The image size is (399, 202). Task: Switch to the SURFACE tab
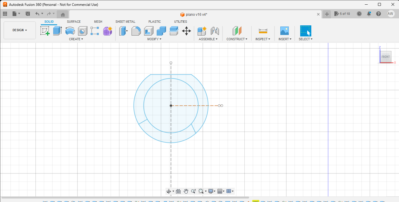tap(74, 22)
